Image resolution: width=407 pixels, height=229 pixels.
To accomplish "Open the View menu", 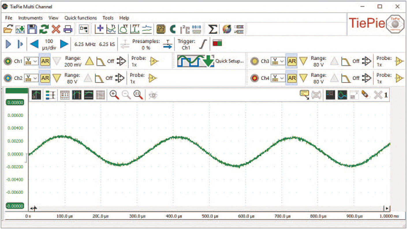I will click(53, 18).
